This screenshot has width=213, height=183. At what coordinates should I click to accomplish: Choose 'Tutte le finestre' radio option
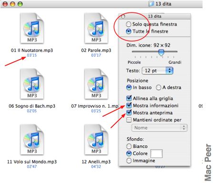128,31
